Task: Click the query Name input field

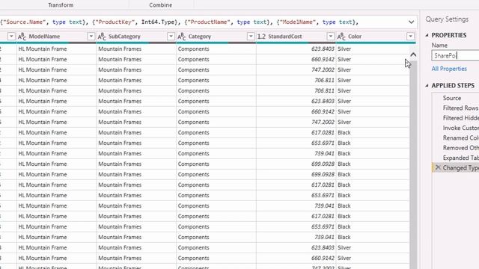Action: click(455, 55)
